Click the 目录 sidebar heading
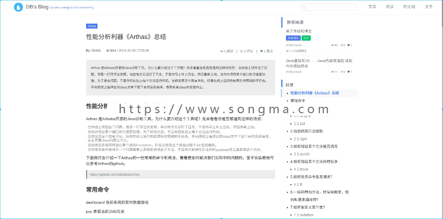The height and width of the screenshot is (219, 443). (289, 85)
